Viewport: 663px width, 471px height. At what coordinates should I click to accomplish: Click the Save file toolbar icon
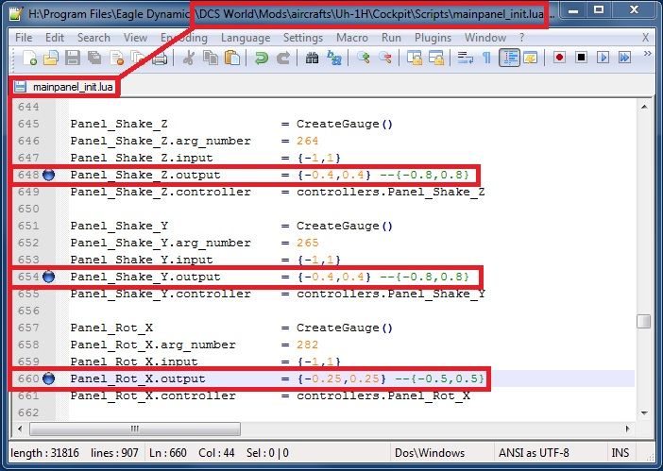pyautogui.click(x=73, y=58)
